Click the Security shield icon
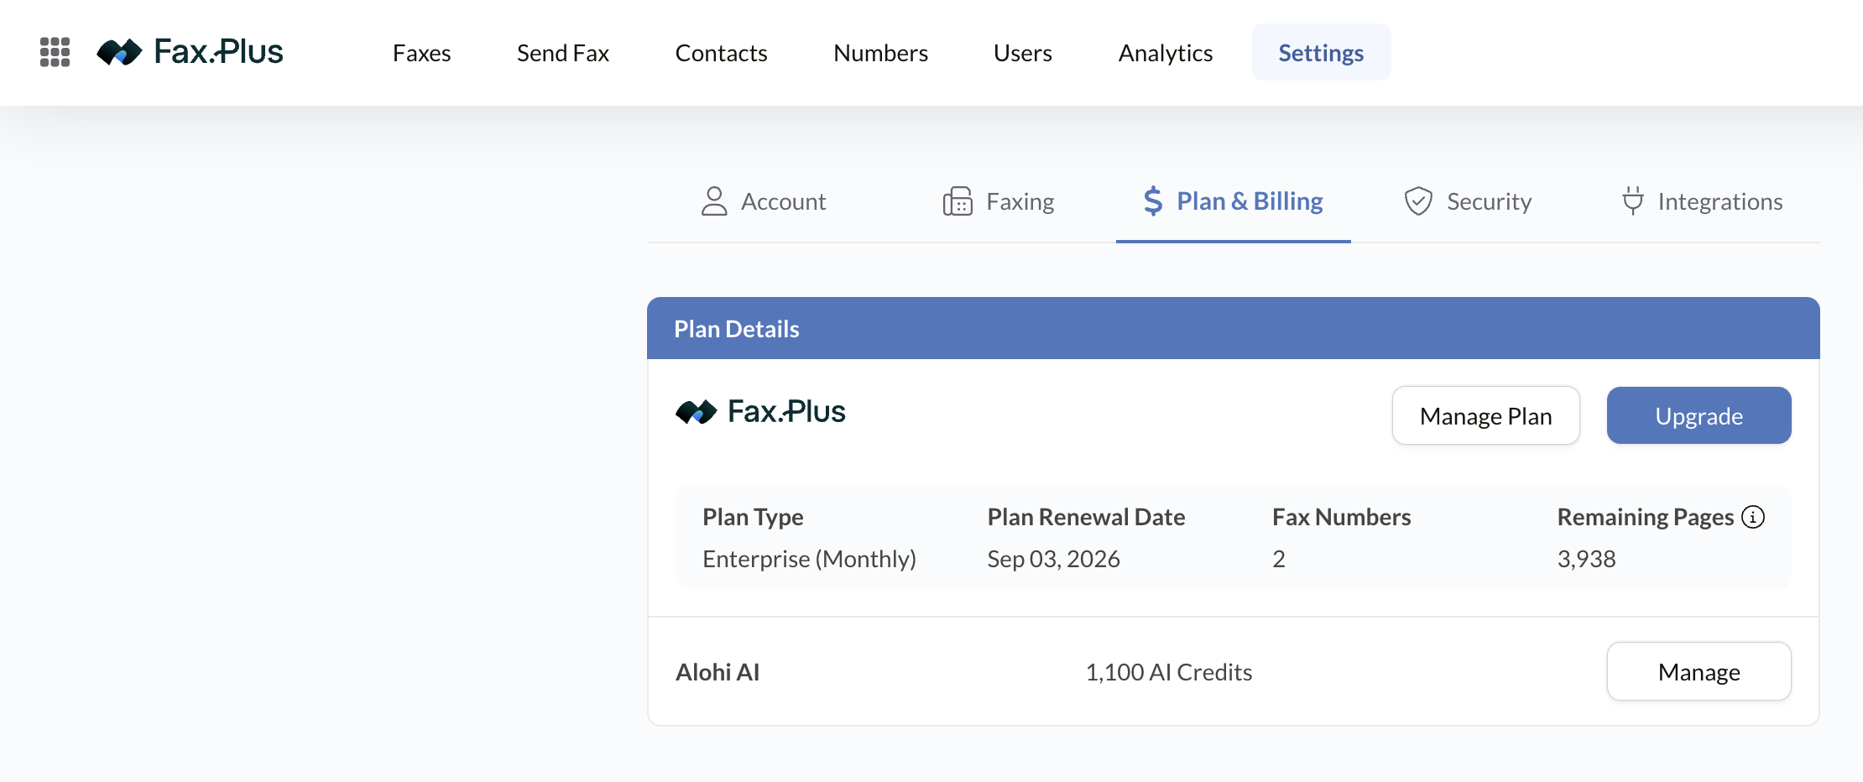The image size is (1863, 782). (1418, 201)
